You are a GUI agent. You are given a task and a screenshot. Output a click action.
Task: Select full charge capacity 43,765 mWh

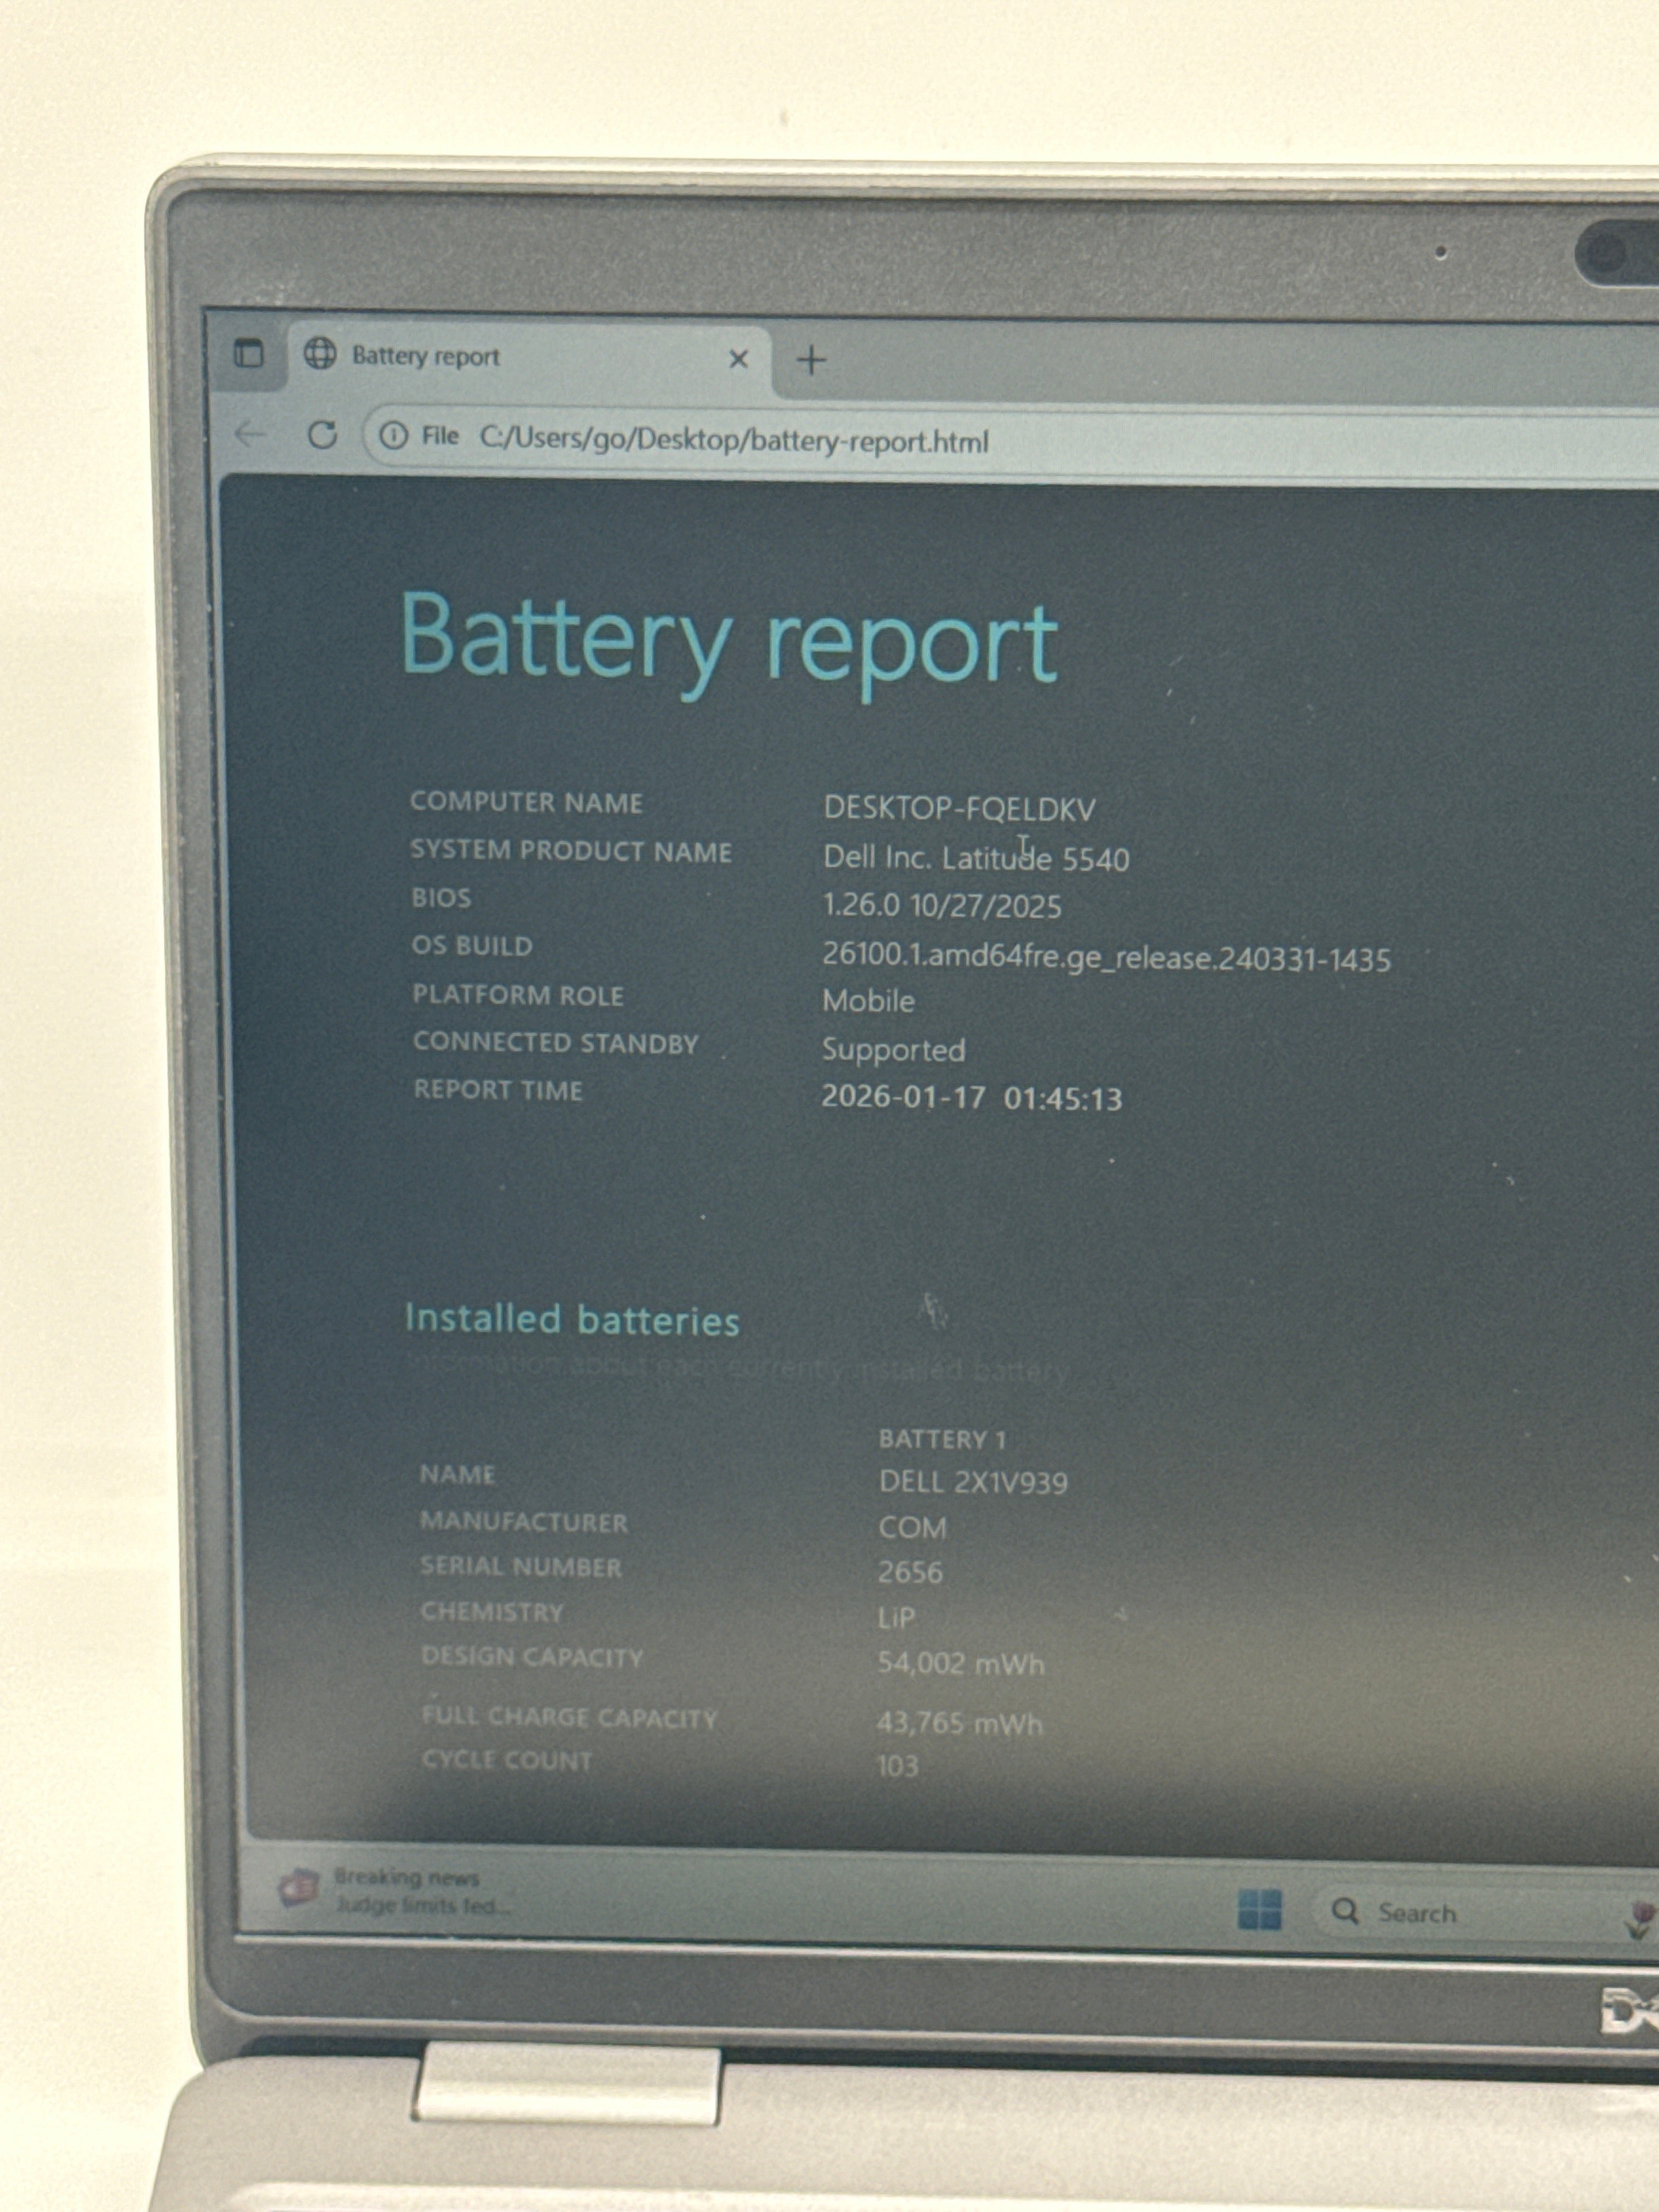(960, 1723)
